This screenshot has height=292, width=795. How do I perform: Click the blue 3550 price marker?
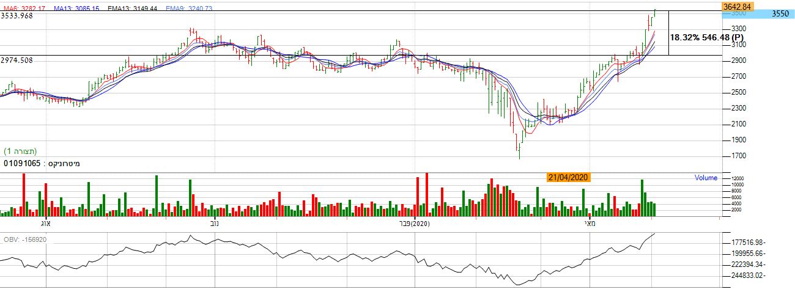(x=779, y=13)
